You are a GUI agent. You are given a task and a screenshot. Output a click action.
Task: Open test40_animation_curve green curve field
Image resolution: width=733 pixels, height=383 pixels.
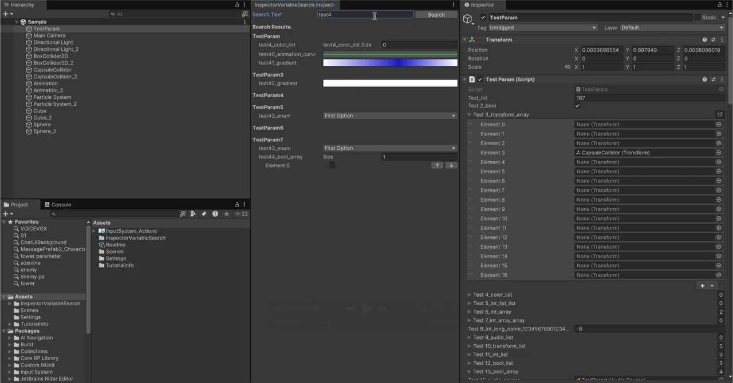click(x=390, y=54)
